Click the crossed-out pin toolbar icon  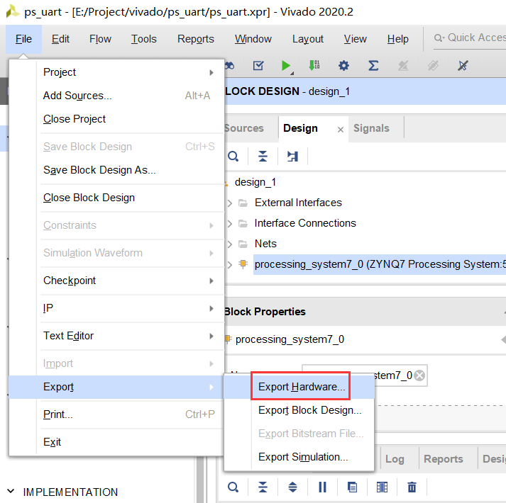coord(463,66)
